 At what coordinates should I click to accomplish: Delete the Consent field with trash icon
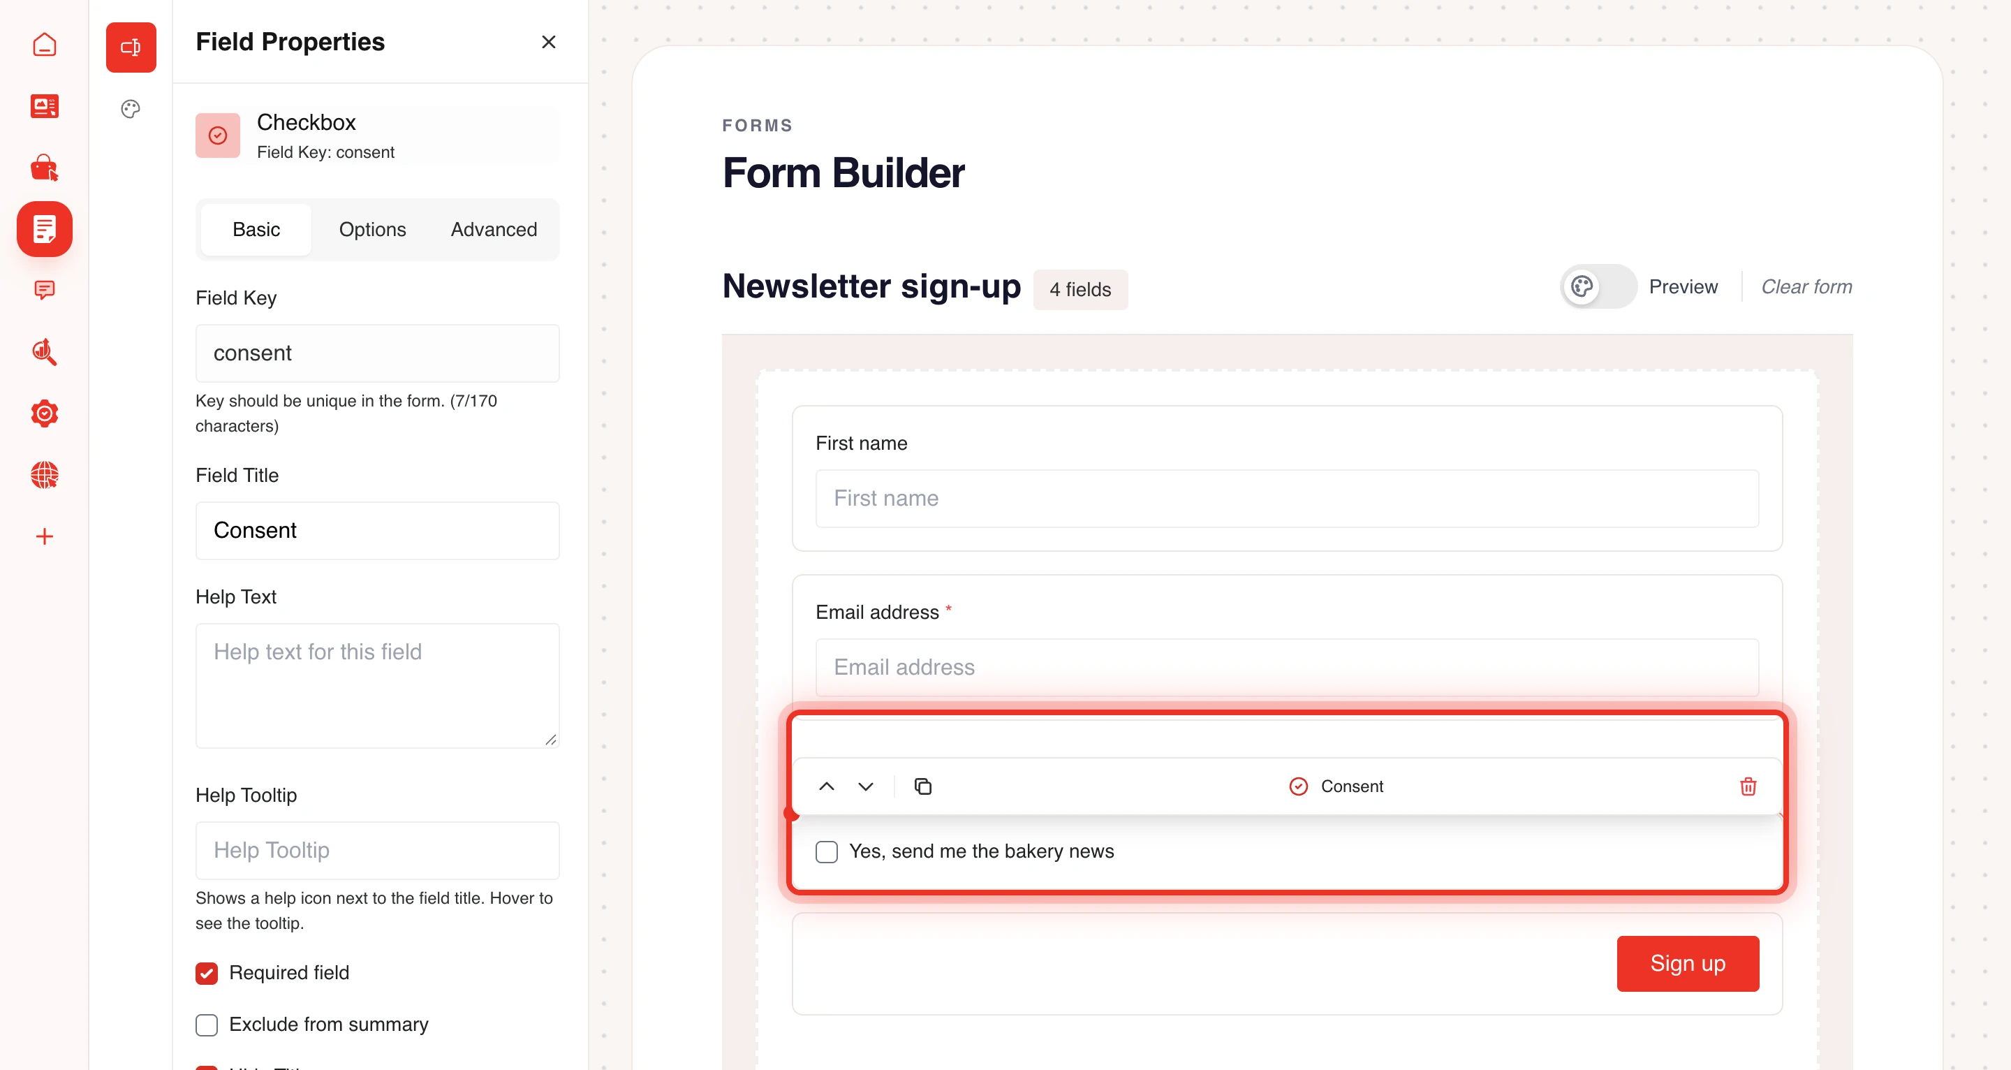point(1748,786)
